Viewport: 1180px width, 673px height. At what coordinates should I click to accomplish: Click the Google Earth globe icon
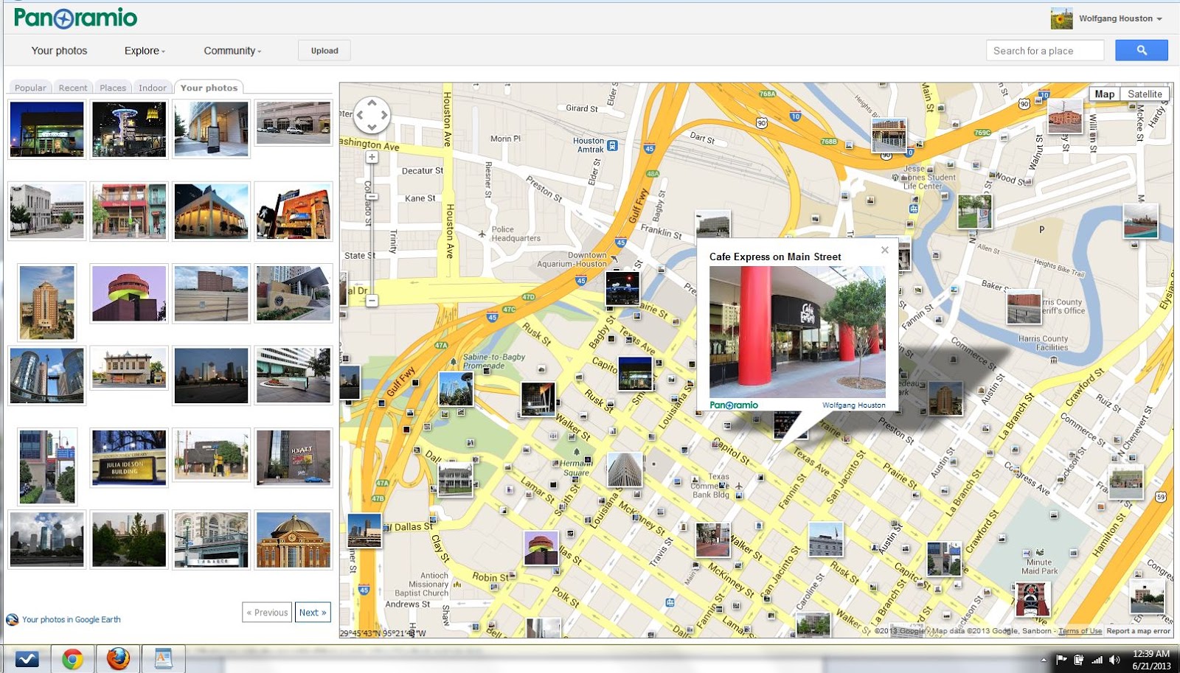click(12, 620)
